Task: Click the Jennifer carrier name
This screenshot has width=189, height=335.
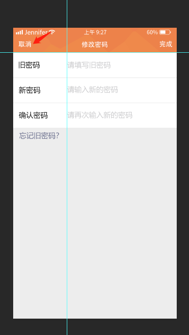Action: (x=36, y=32)
